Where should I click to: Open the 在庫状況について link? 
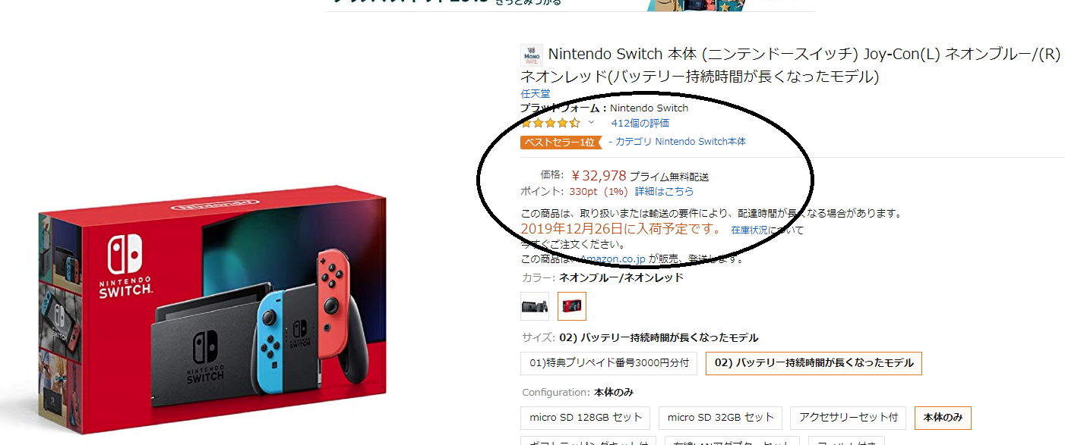767,230
